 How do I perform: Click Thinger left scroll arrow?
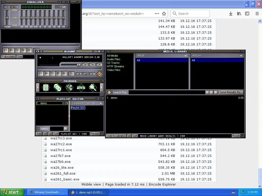pyautogui.click(x=38, y=88)
